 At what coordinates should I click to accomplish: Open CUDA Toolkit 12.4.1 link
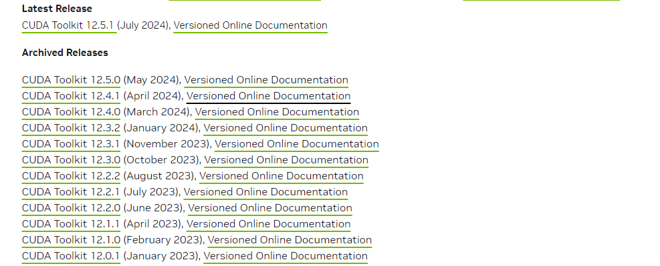71,96
